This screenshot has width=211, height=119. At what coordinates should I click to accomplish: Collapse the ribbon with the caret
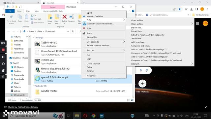(x=130, y=11)
